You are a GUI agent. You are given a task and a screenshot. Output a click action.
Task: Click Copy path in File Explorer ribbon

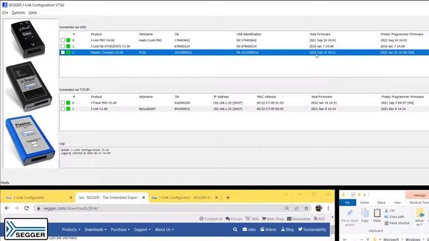[x=395, y=217]
